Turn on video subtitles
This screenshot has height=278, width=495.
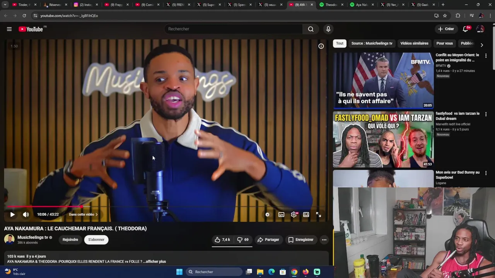(x=281, y=215)
